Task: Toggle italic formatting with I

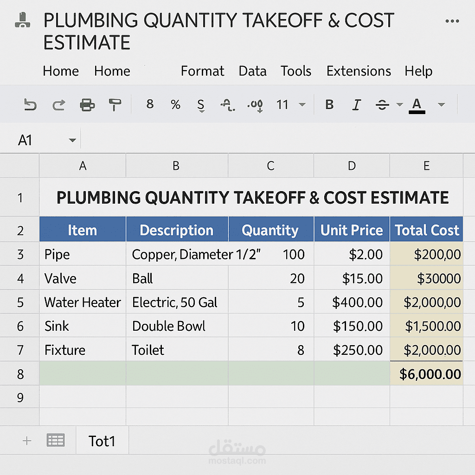Action: [x=357, y=105]
